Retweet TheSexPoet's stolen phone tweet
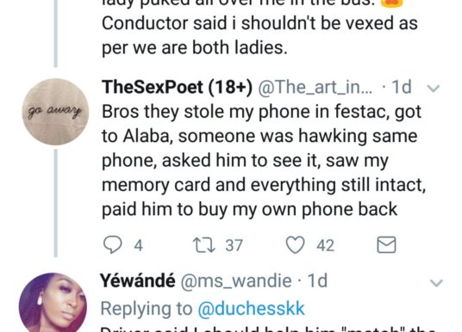 click(204, 245)
